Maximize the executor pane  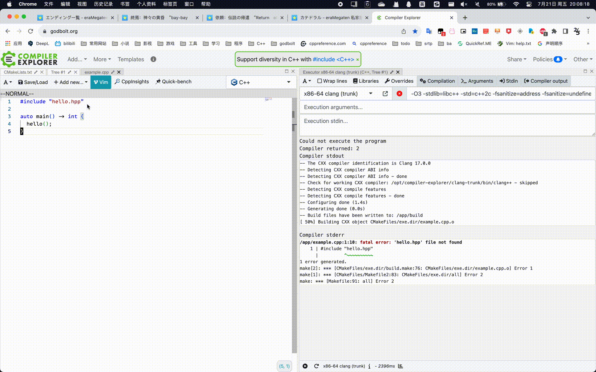pyautogui.click(x=585, y=71)
